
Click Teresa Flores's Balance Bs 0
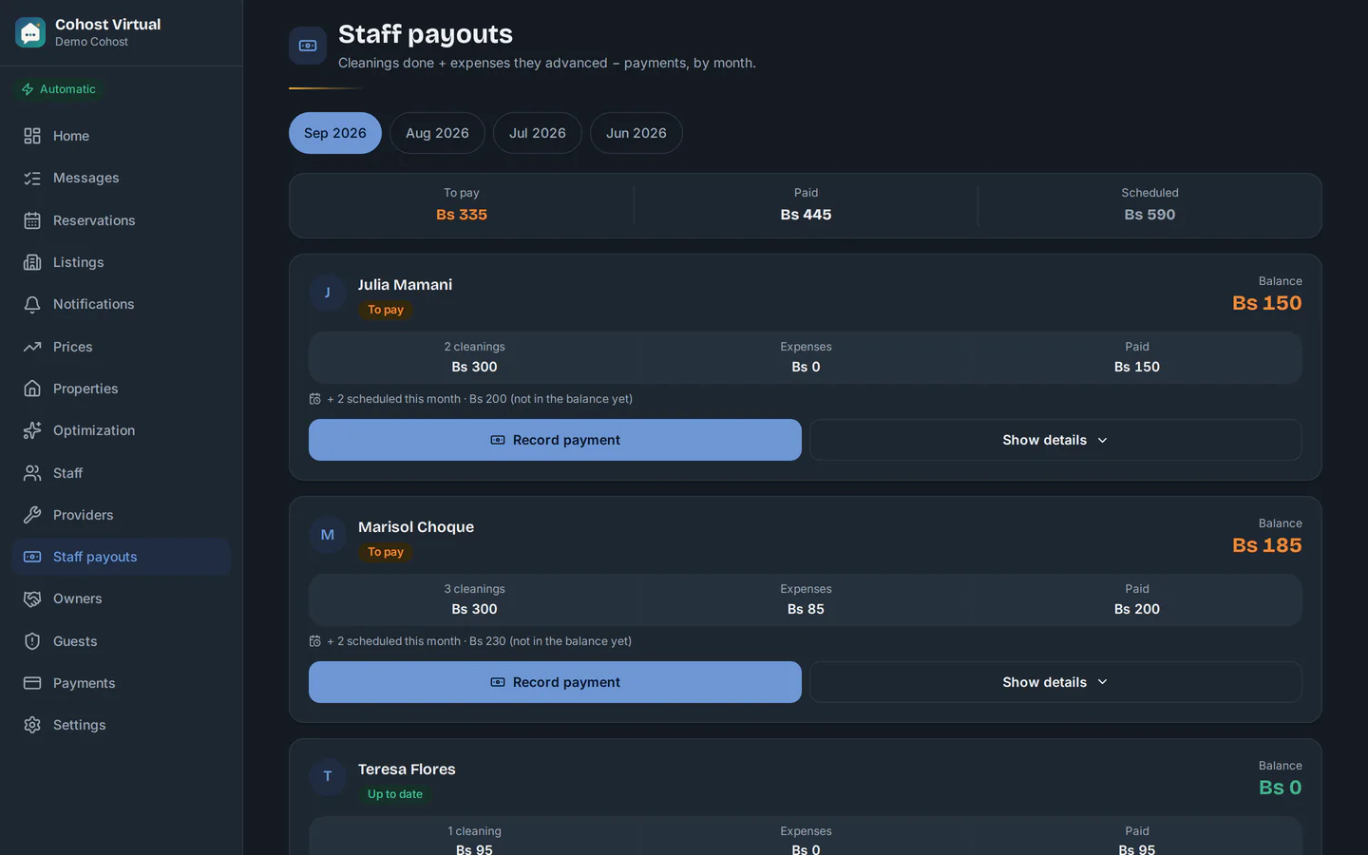click(x=1281, y=788)
